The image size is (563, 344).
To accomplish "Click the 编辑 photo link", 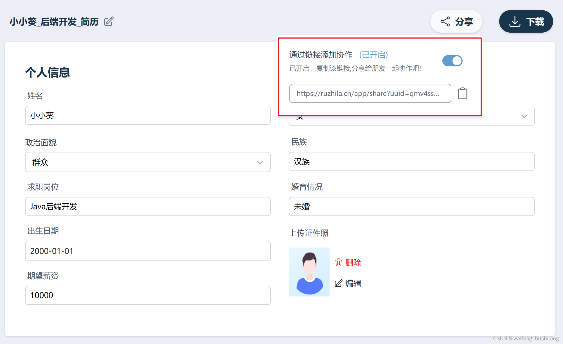I will point(353,283).
